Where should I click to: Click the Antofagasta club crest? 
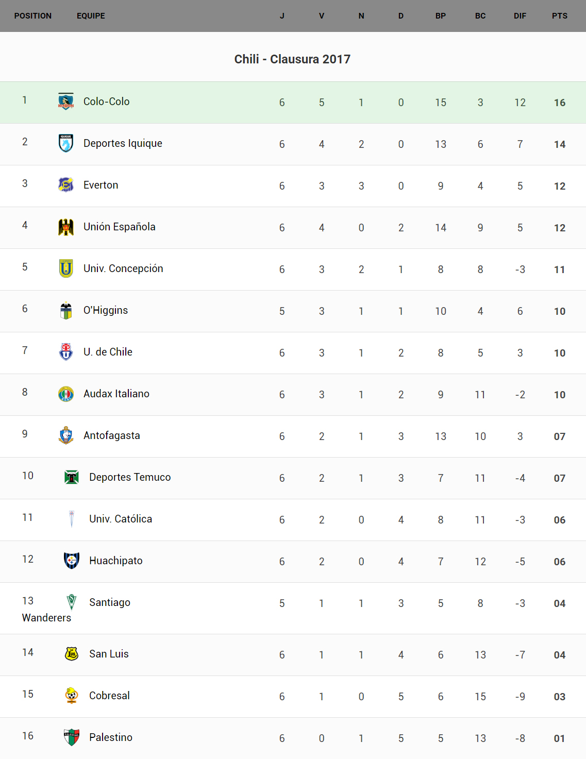(66, 435)
